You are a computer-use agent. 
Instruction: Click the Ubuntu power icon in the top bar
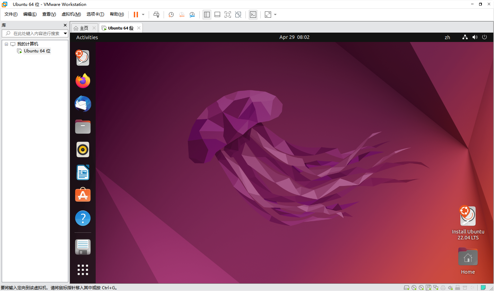coord(485,37)
